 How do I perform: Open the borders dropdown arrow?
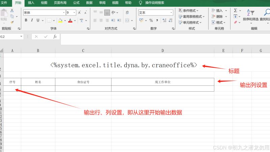pos(54,21)
